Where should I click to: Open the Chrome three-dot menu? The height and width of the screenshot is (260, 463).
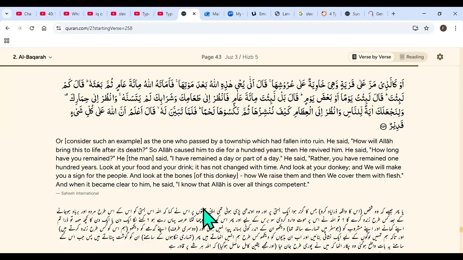click(x=455, y=28)
